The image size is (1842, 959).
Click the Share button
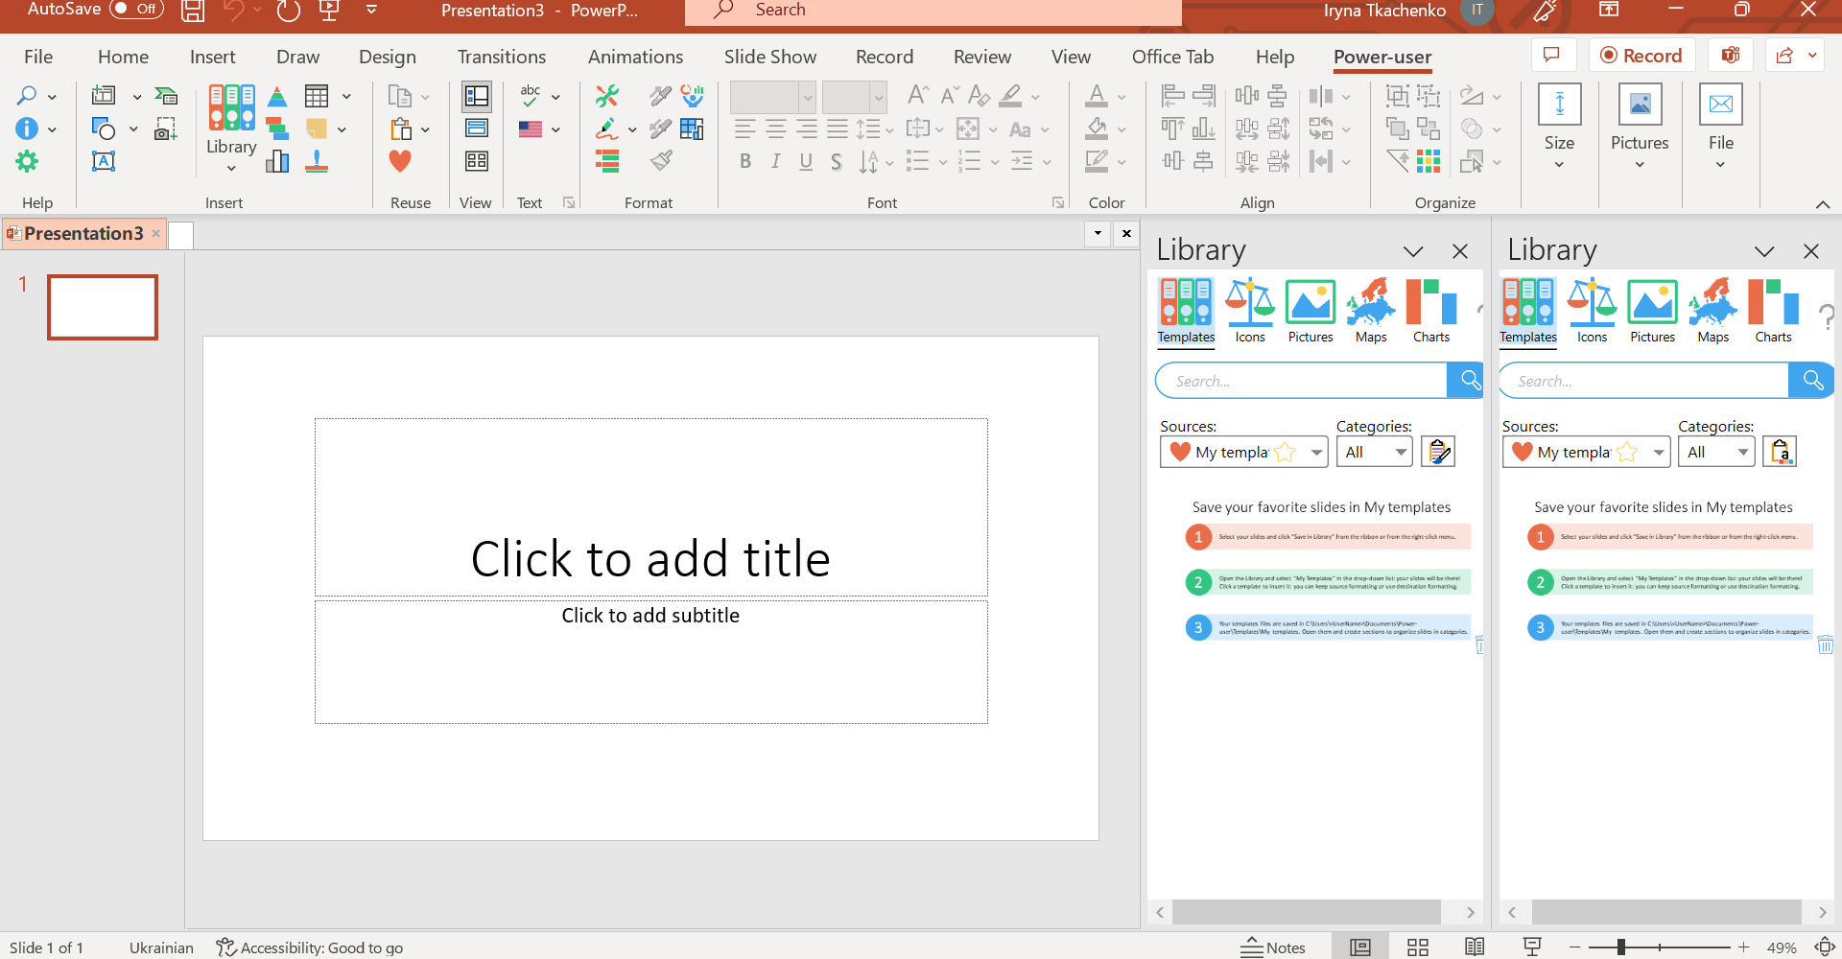[x=1784, y=55]
